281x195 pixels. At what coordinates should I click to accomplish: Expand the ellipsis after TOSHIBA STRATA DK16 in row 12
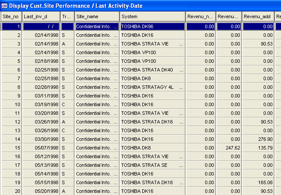coord(181,122)
